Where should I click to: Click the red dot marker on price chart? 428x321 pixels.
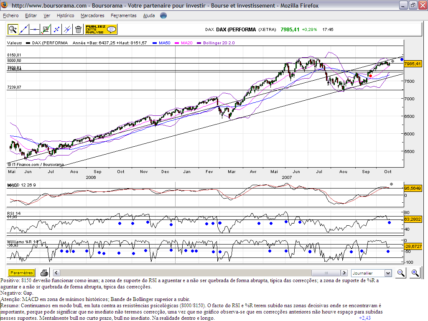pos(370,76)
